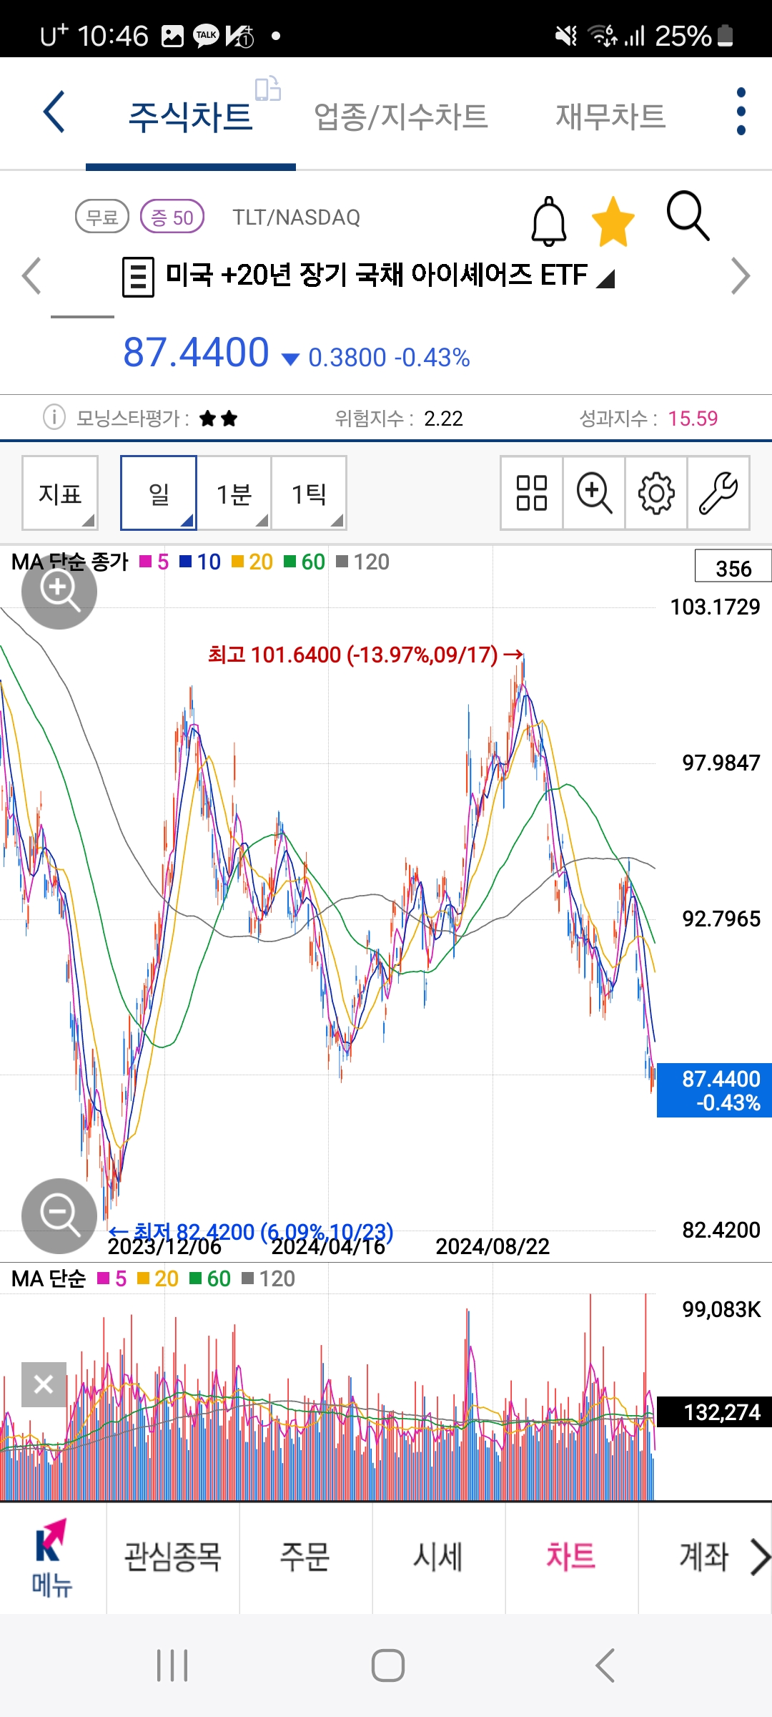The image size is (772, 1717).
Task: Open stock search magnifier
Action: 688,216
